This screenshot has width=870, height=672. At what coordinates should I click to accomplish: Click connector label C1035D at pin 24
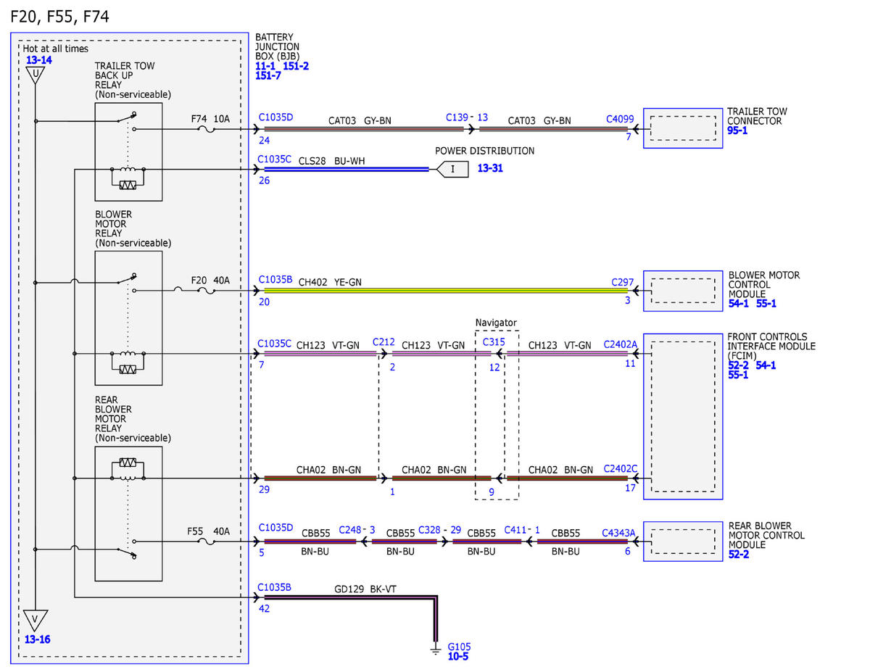pos(275,117)
